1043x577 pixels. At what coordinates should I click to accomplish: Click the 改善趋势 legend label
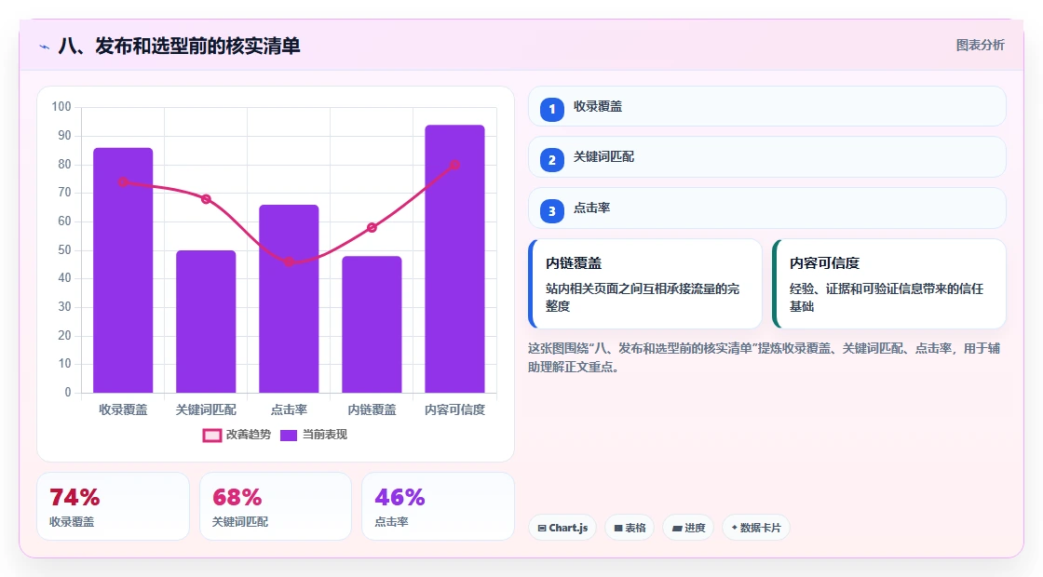tap(248, 435)
